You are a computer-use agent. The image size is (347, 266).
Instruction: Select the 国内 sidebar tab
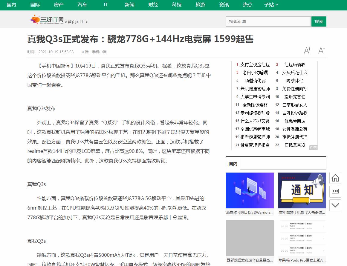[x=233, y=164]
